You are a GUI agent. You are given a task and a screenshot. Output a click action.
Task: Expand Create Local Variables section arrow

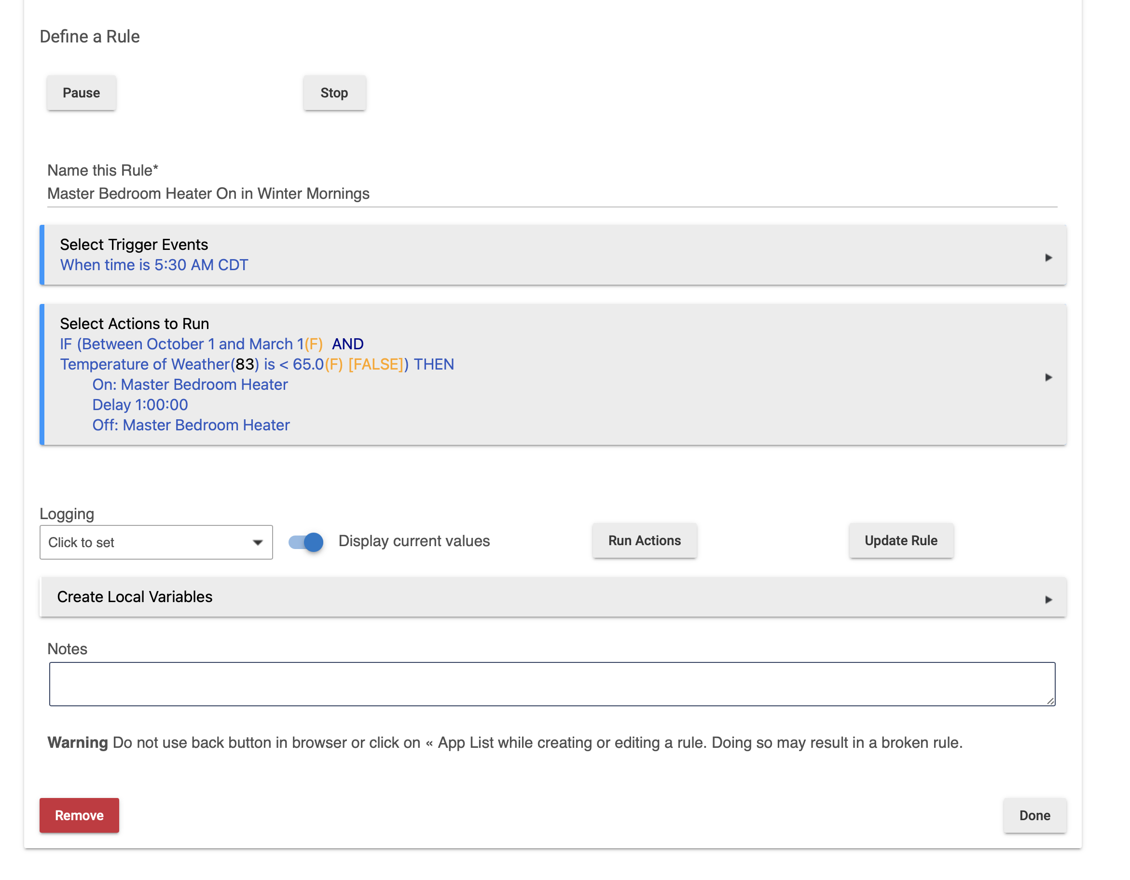click(1048, 600)
